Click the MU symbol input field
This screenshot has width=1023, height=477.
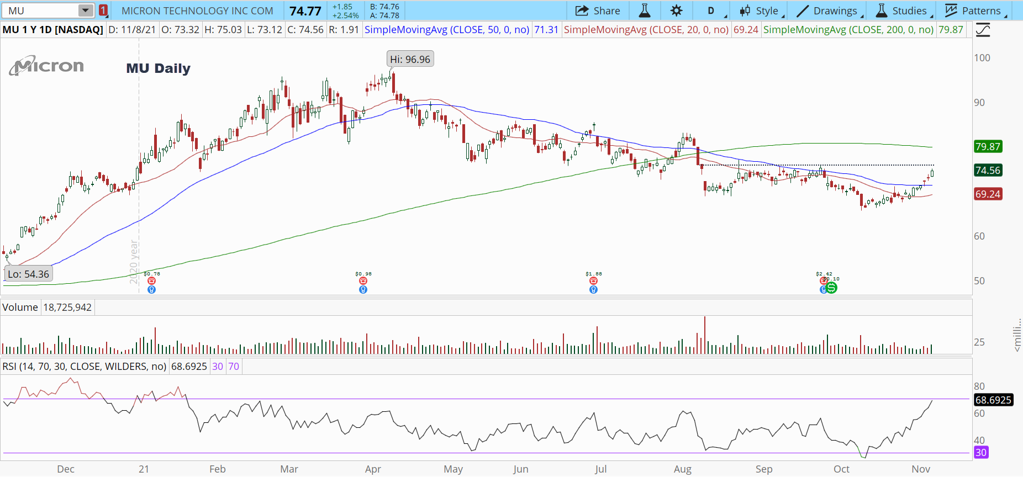pos(41,10)
